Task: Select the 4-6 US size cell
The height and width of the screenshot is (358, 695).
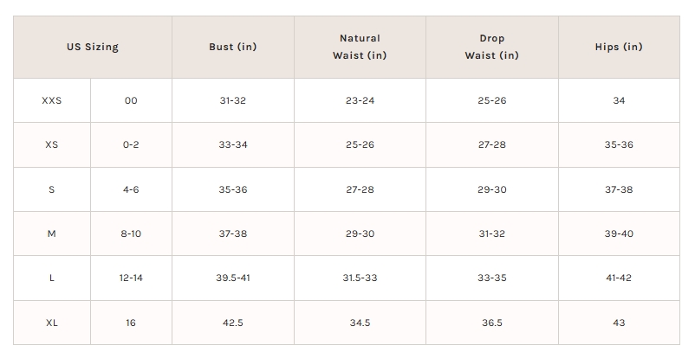Action: [131, 189]
